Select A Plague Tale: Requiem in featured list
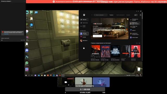Image resolution: width=167 pixels, height=94 pixels. 135,27
